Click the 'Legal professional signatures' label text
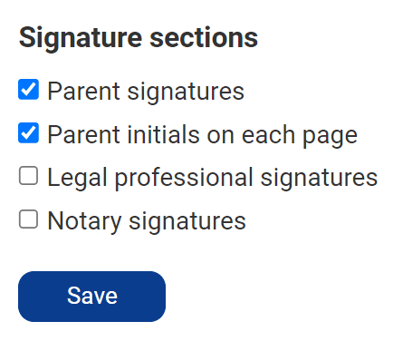Image resolution: width=393 pixels, height=341 pixels. 213,178
